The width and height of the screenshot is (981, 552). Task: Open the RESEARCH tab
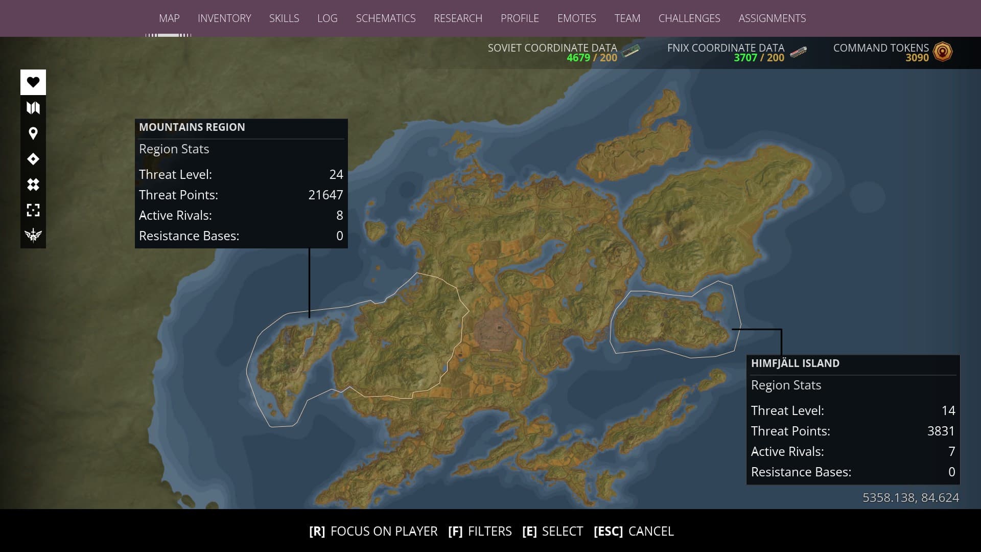click(458, 18)
